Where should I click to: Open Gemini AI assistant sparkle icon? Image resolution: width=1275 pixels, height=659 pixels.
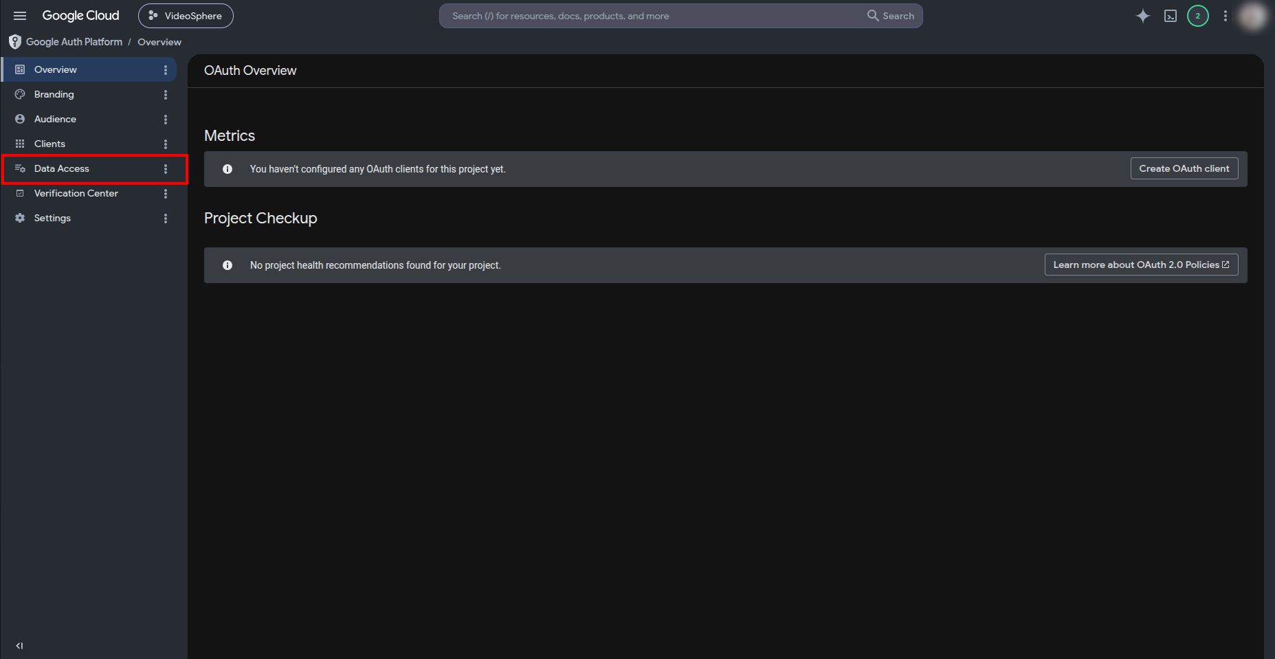1143,16
